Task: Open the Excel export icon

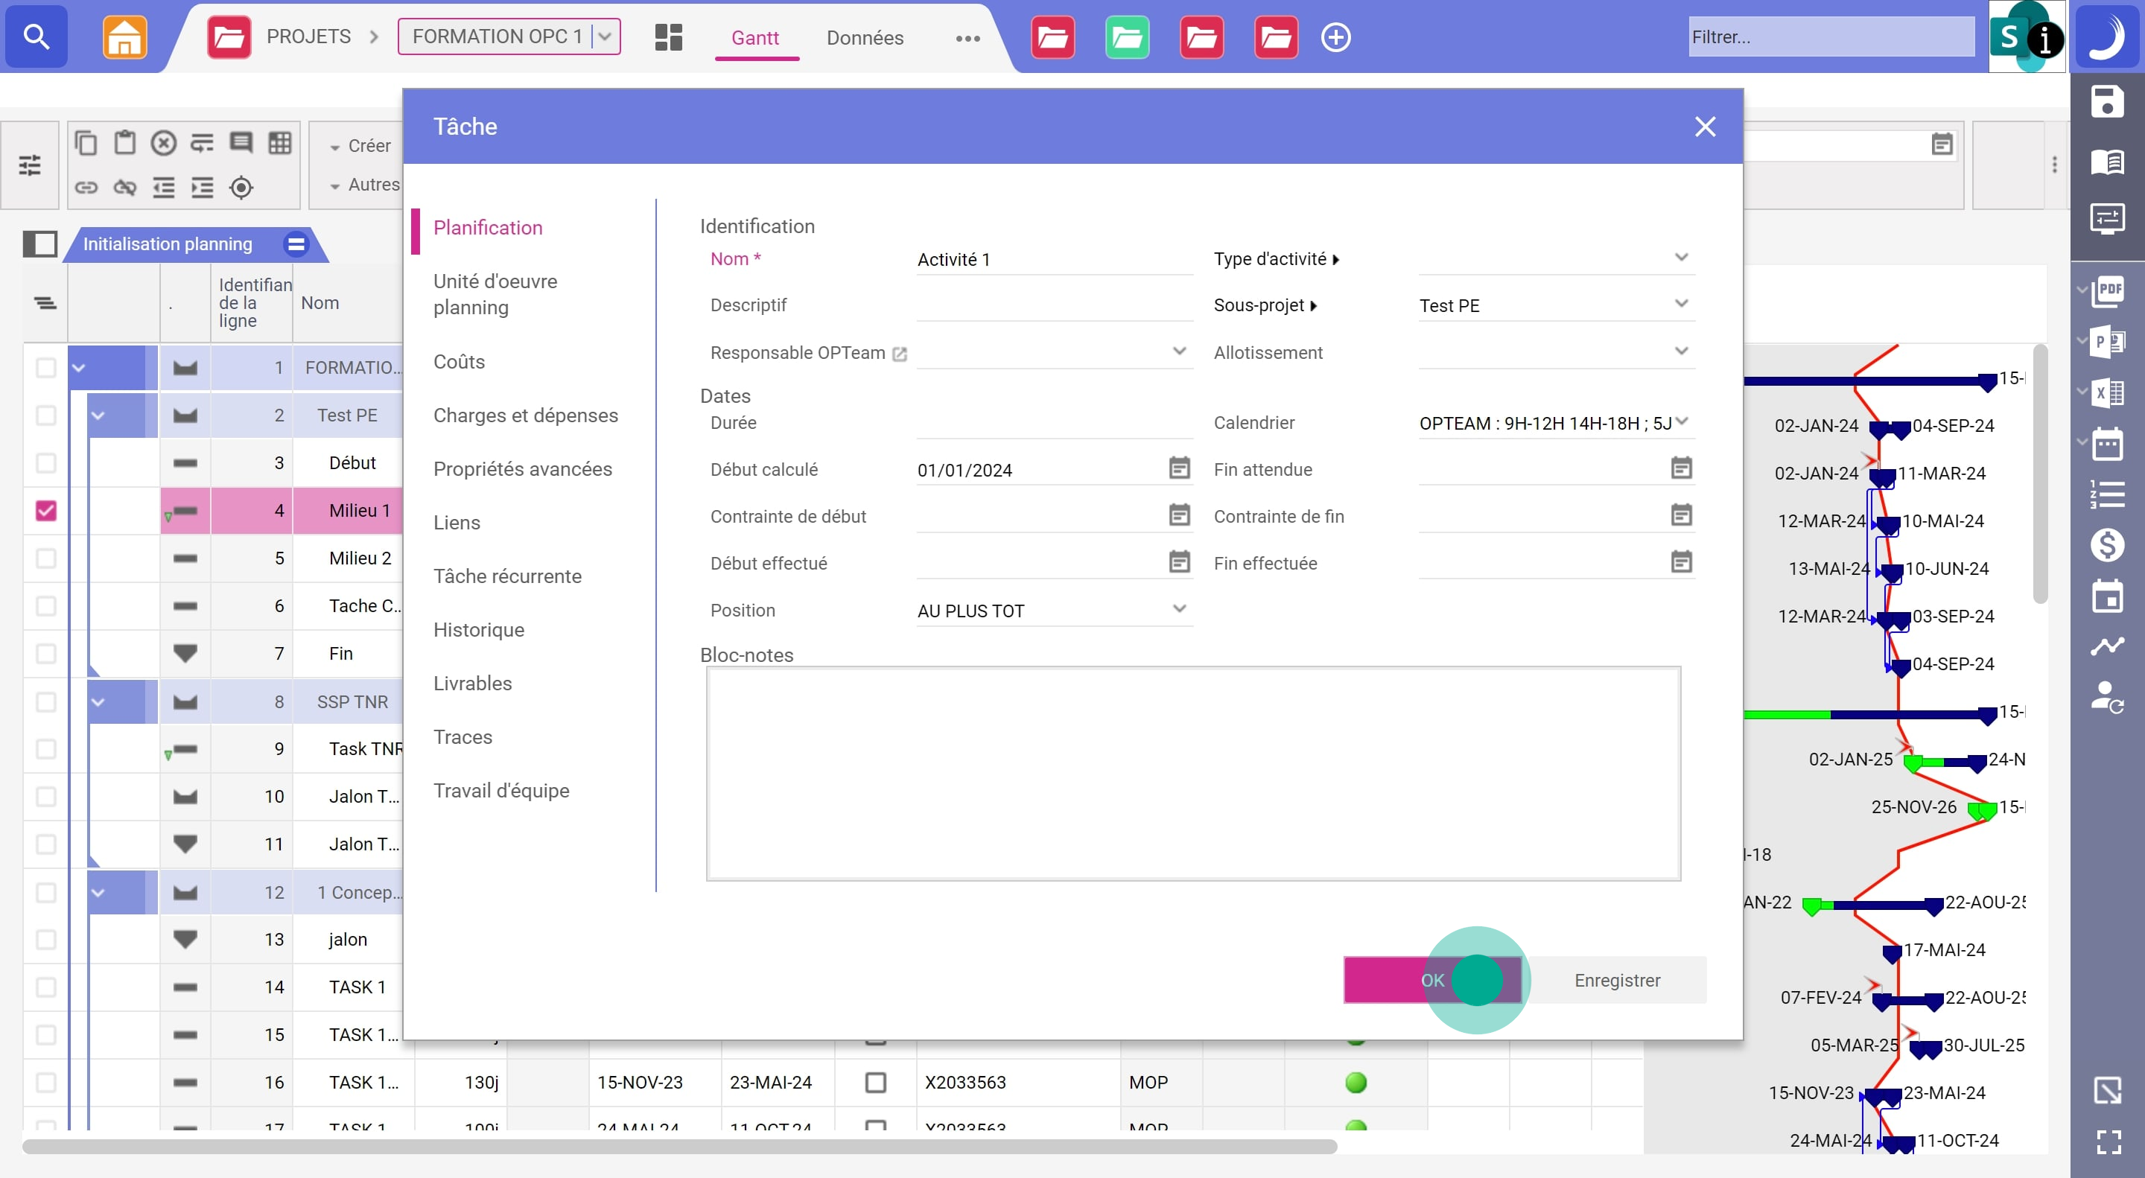Action: coord(2109,392)
